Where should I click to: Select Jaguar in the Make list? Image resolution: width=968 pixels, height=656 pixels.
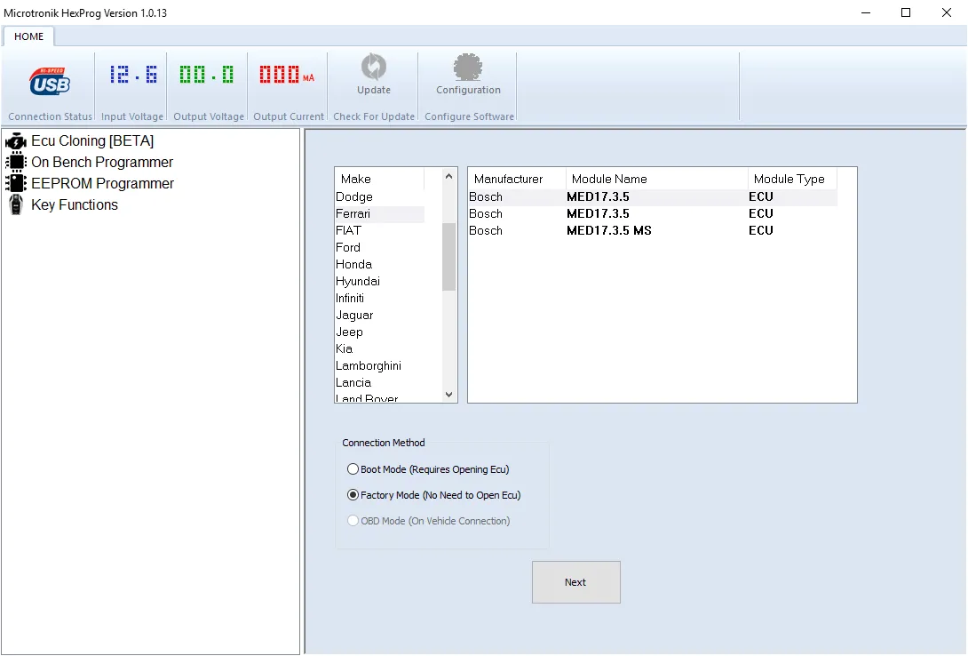[x=380, y=315]
